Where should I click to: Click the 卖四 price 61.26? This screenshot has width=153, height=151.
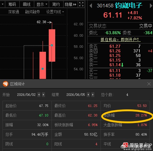coord(115,51)
